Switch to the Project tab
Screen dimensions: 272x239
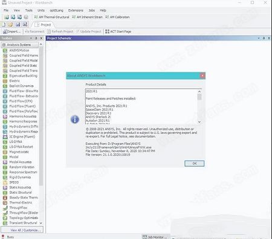click(43, 25)
